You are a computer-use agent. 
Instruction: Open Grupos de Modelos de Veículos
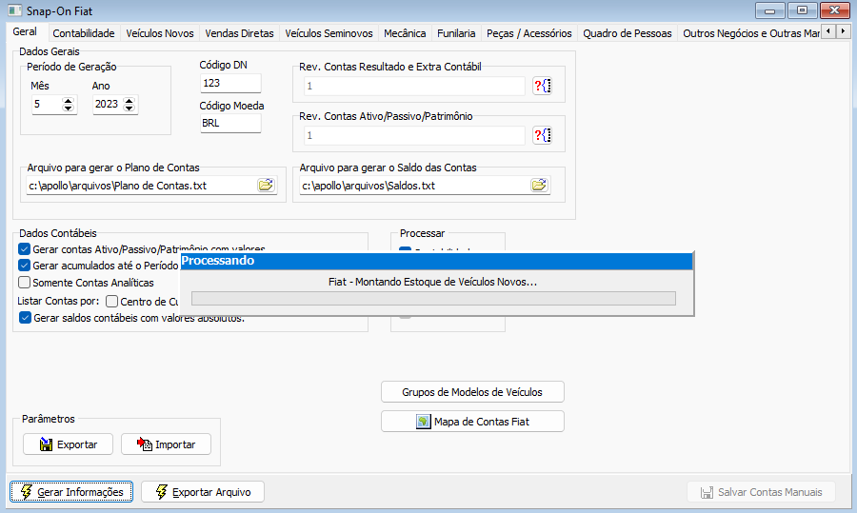[472, 392]
